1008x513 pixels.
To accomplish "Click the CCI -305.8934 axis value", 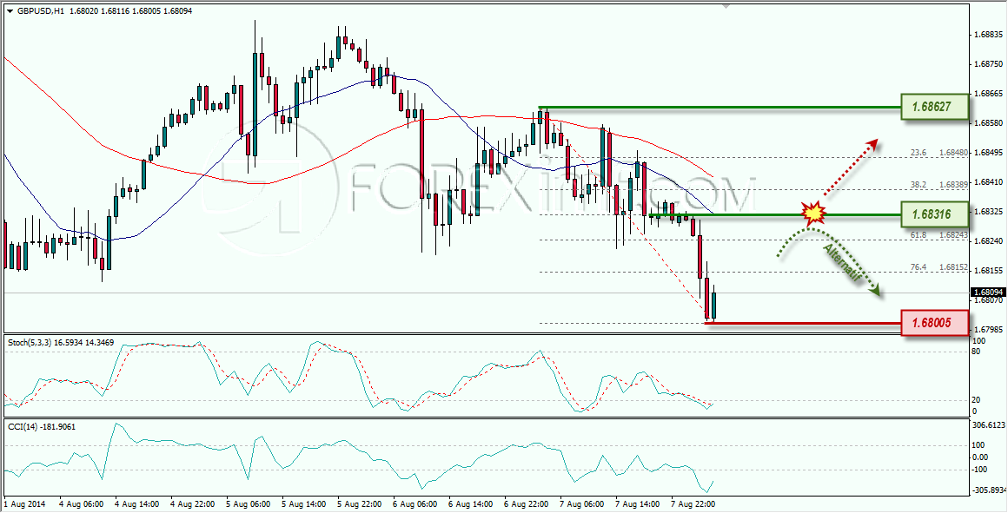I will pyautogui.click(x=990, y=490).
